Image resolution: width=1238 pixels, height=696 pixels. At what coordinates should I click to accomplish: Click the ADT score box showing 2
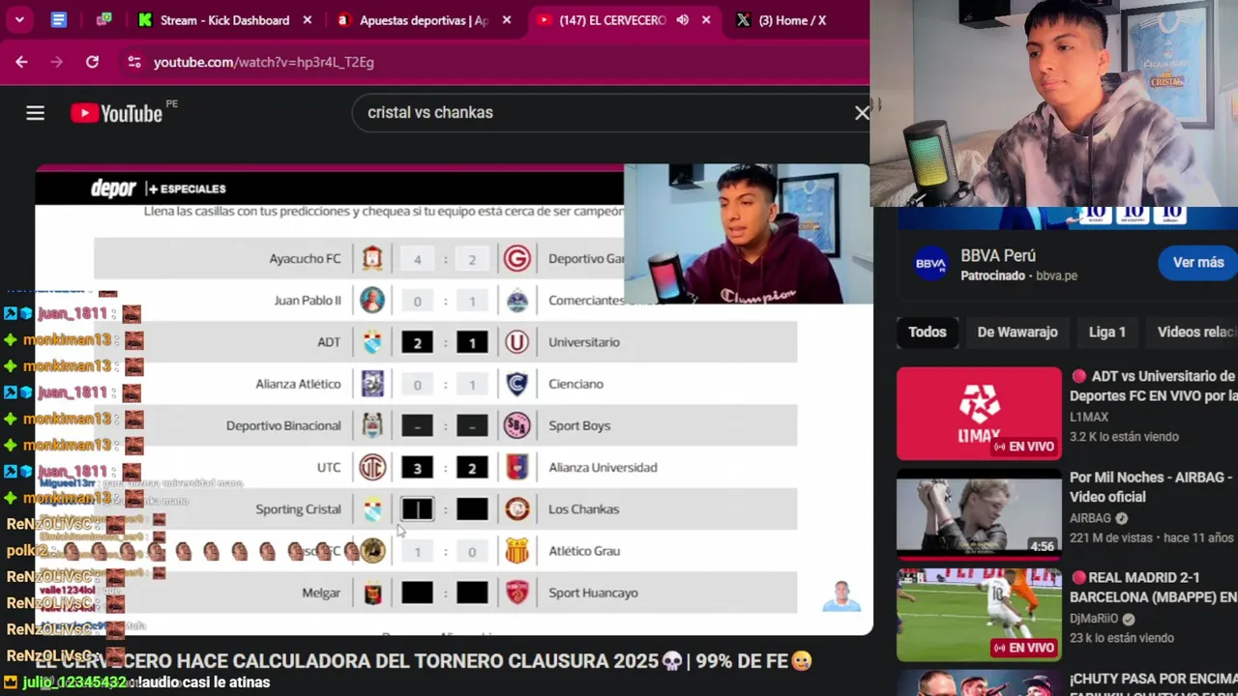click(x=417, y=342)
